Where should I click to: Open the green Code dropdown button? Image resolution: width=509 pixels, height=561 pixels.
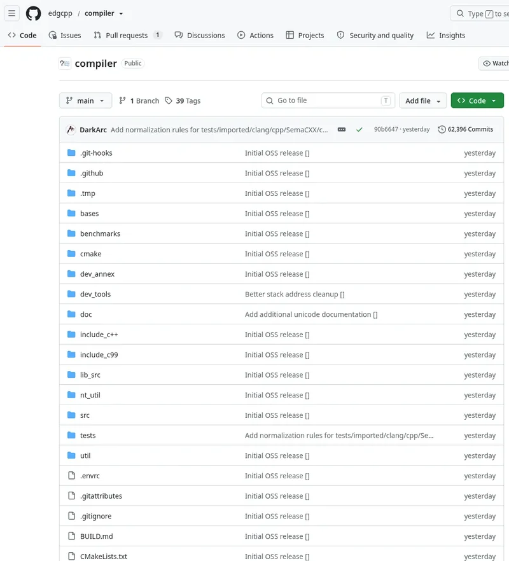click(x=477, y=100)
